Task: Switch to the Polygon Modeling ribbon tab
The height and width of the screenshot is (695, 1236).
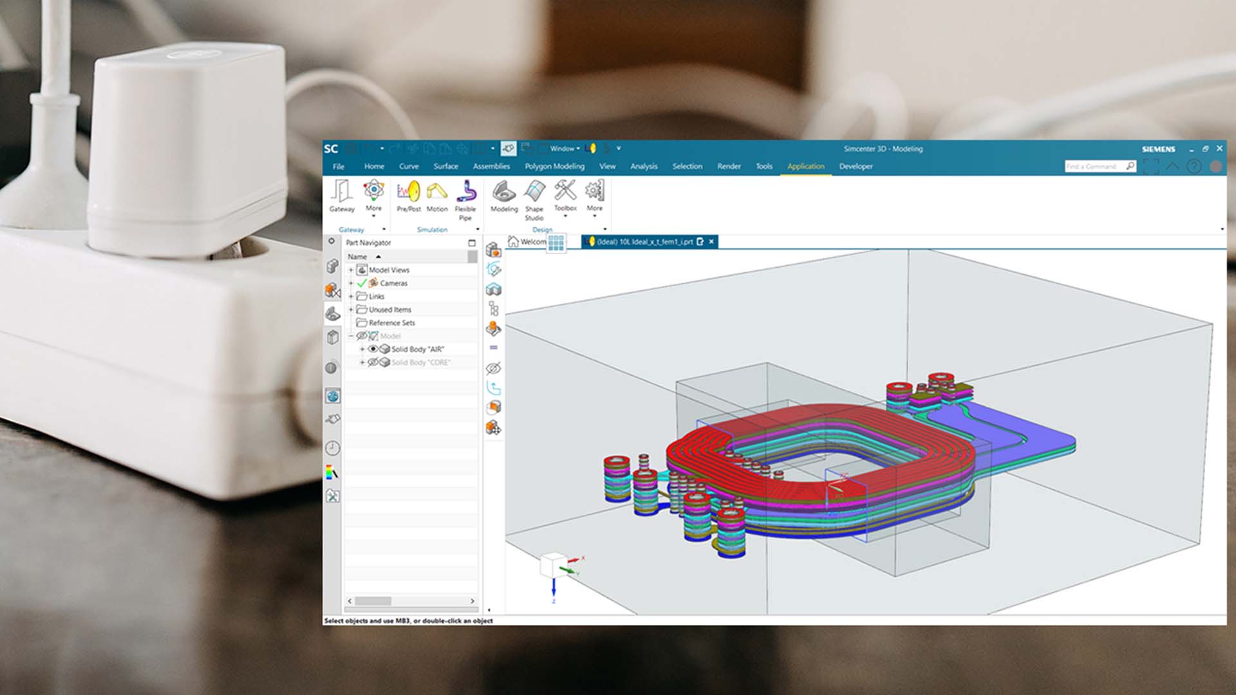Action: pyautogui.click(x=555, y=166)
